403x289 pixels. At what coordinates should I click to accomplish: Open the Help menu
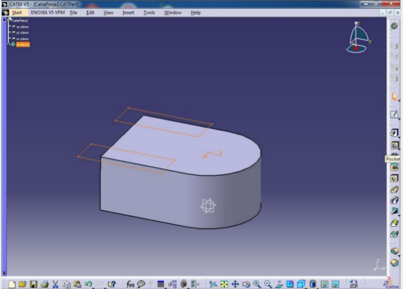(x=195, y=13)
